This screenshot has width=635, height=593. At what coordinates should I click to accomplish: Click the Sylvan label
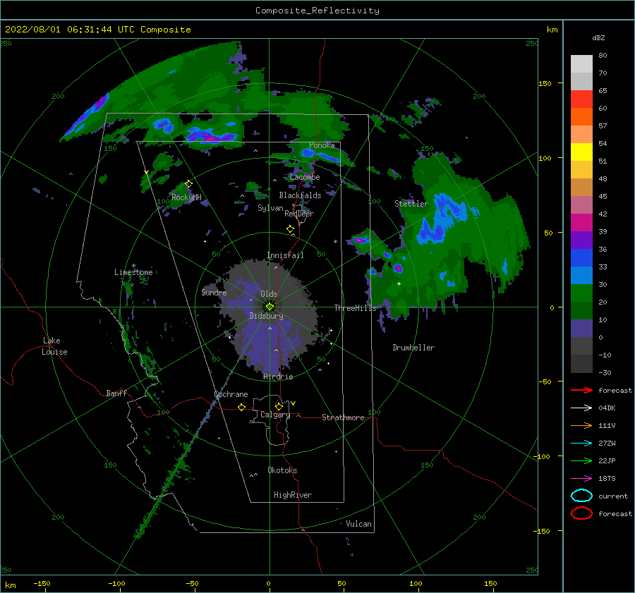point(270,208)
